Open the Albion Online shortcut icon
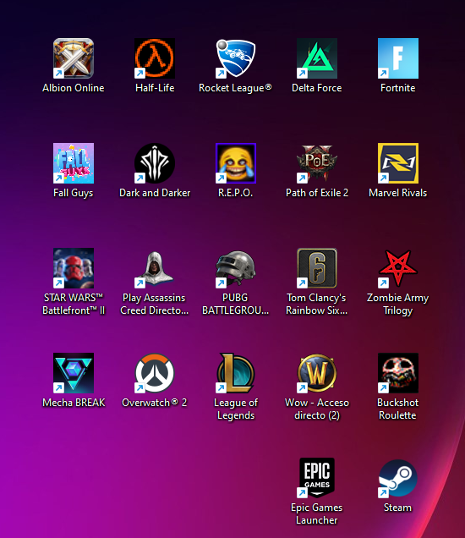This screenshot has height=538, width=465. pyautogui.click(x=74, y=58)
